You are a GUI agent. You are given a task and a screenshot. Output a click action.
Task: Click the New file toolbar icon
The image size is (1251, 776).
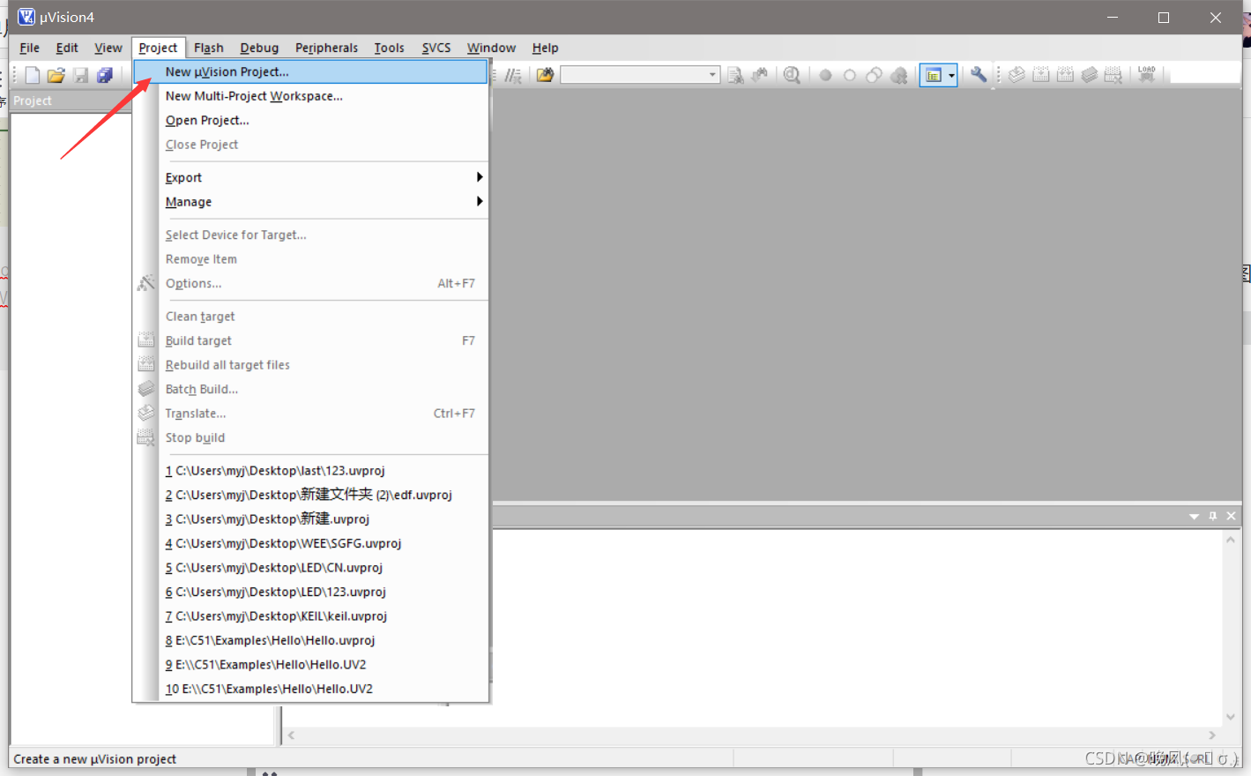pyautogui.click(x=33, y=76)
